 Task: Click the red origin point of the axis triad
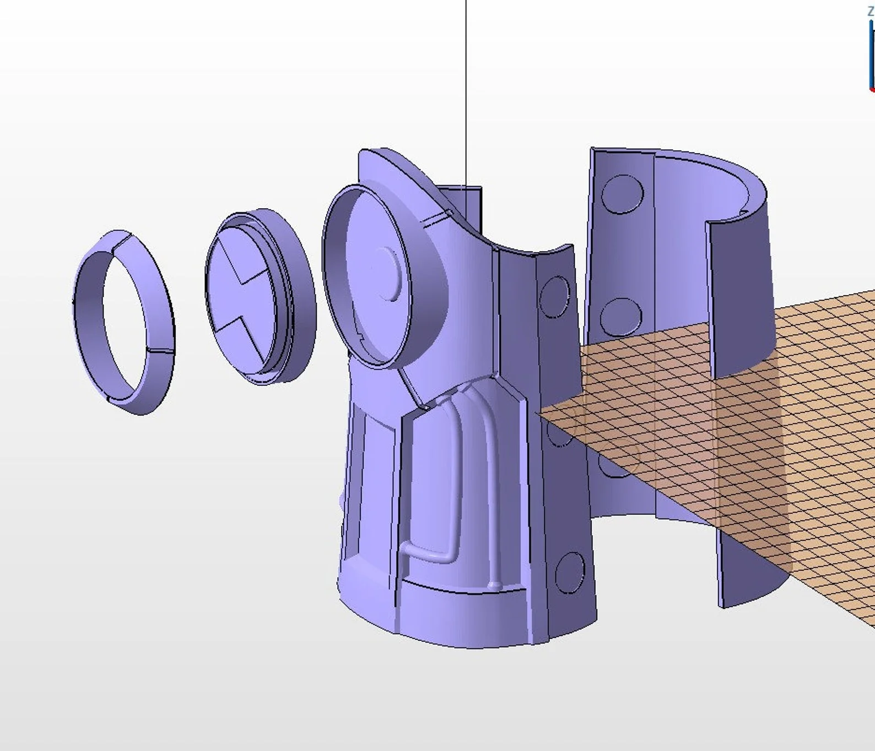tap(872, 89)
